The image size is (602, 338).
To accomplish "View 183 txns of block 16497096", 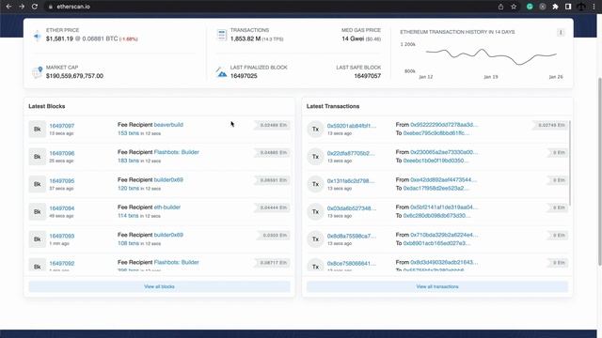I will click(128, 161).
